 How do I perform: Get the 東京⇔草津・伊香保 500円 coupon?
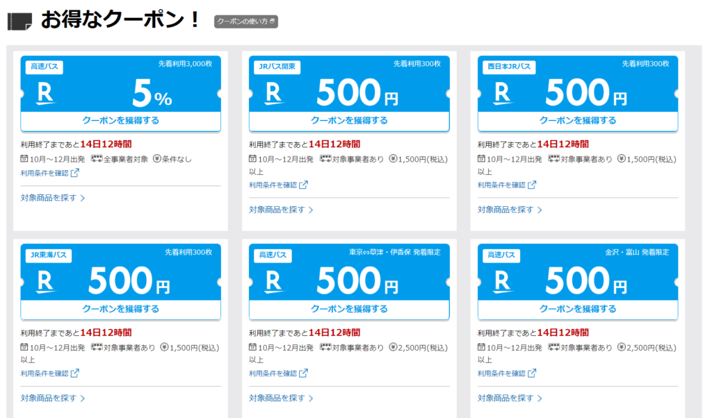click(x=349, y=309)
